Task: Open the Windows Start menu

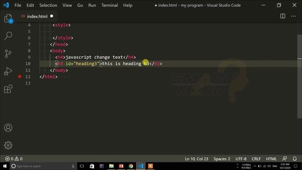Action: pos(5,166)
